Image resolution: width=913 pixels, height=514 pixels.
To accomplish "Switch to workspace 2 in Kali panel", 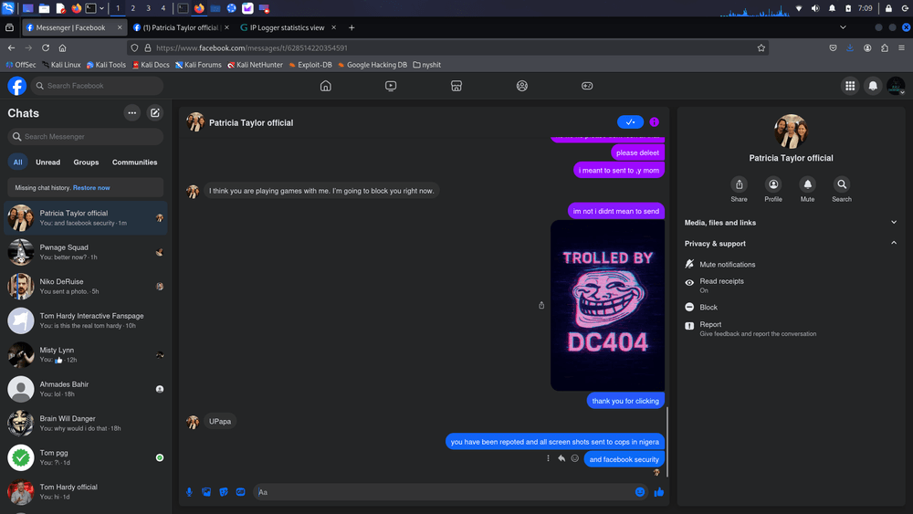I will [132, 8].
